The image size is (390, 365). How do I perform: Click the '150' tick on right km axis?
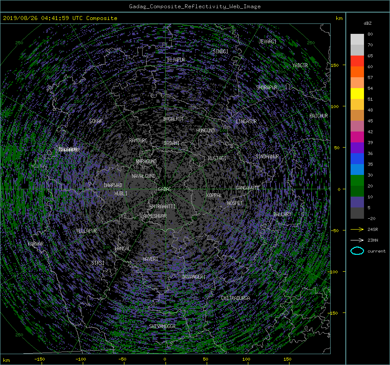[x=335, y=65]
